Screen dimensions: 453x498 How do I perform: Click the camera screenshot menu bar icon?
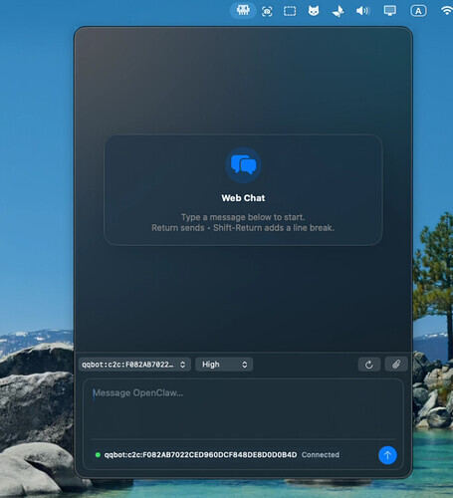(267, 12)
